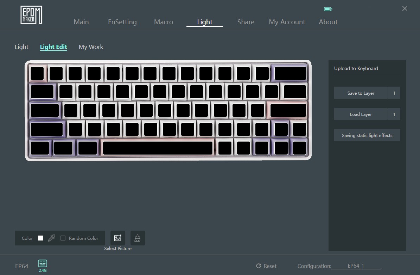Select the spacebar key on keyboard
Viewport: 420px width, 275px height.
pyautogui.click(x=158, y=148)
